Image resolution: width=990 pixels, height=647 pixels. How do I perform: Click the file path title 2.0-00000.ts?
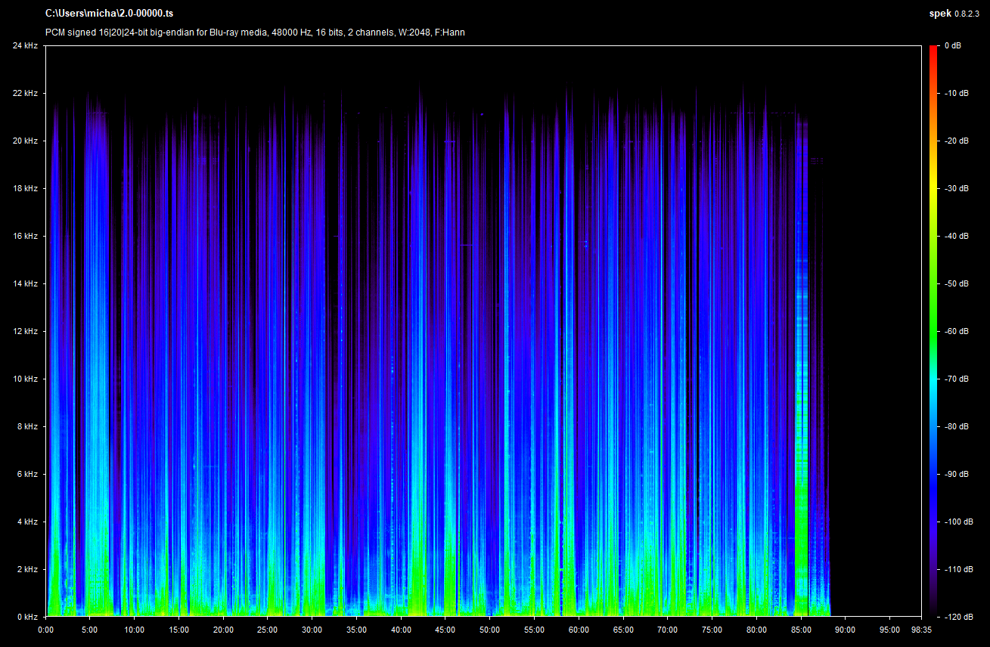(109, 14)
